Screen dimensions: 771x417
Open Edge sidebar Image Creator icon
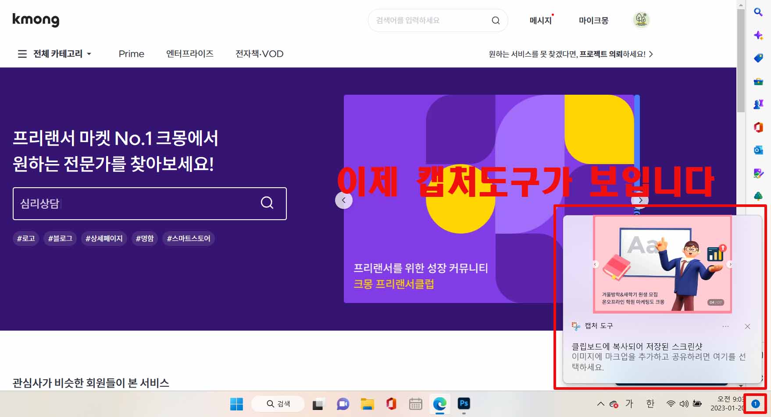[x=758, y=173]
